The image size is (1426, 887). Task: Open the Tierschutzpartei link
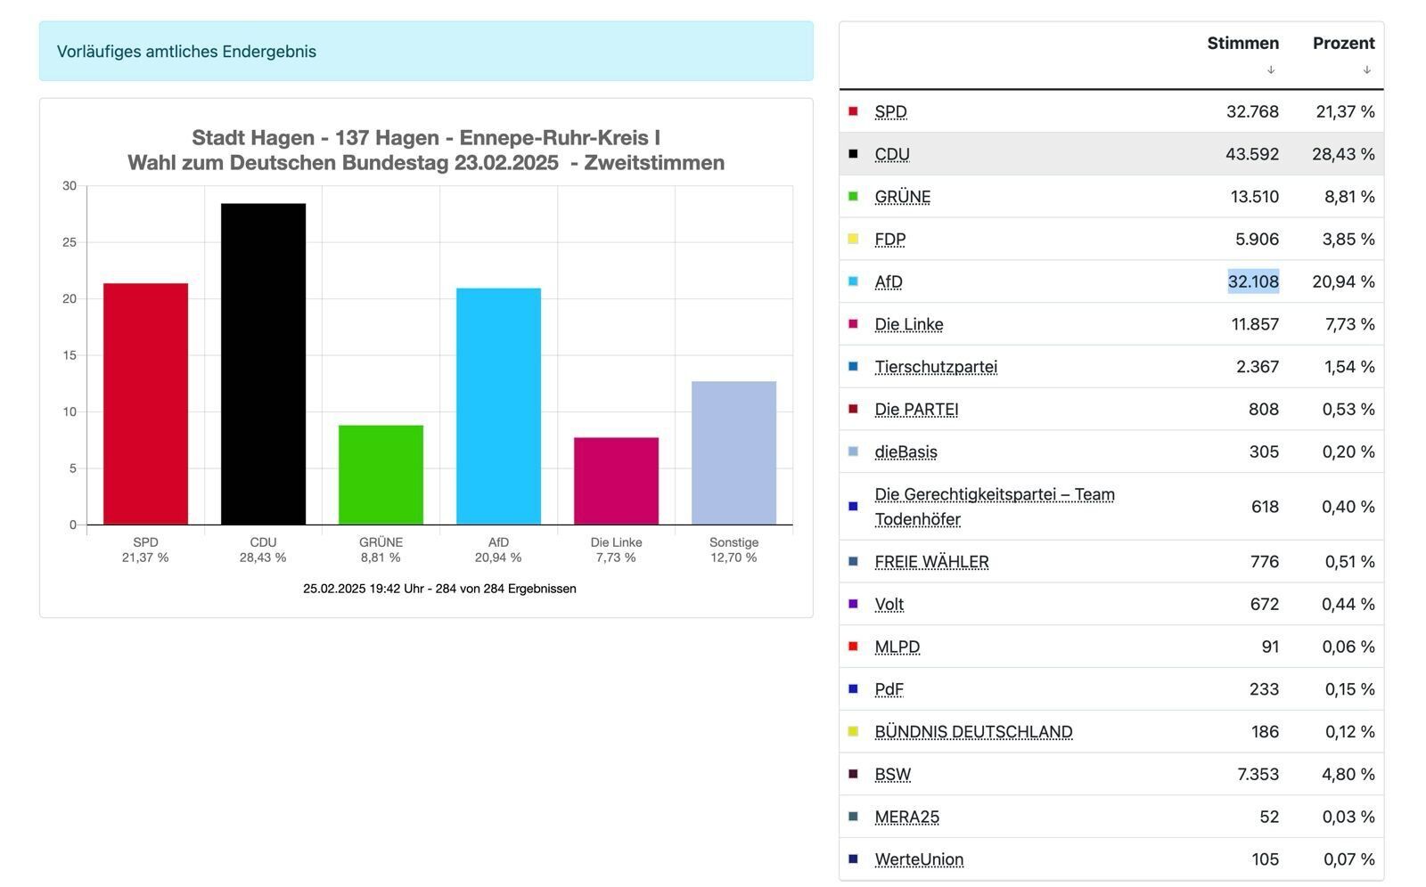[936, 367]
